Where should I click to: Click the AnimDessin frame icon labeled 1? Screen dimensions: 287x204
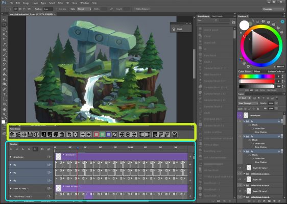[x=43, y=135]
